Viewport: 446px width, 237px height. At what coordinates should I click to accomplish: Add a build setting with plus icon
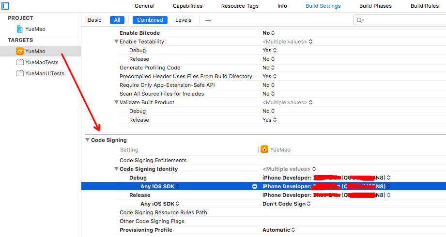(x=208, y=20)
